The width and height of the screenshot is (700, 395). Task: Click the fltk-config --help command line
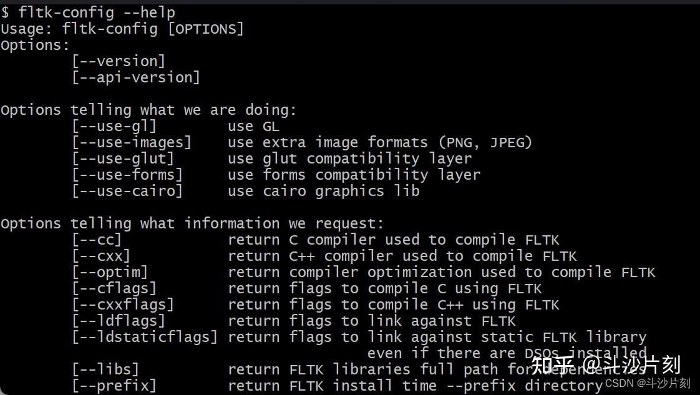[x=88, y=12]
